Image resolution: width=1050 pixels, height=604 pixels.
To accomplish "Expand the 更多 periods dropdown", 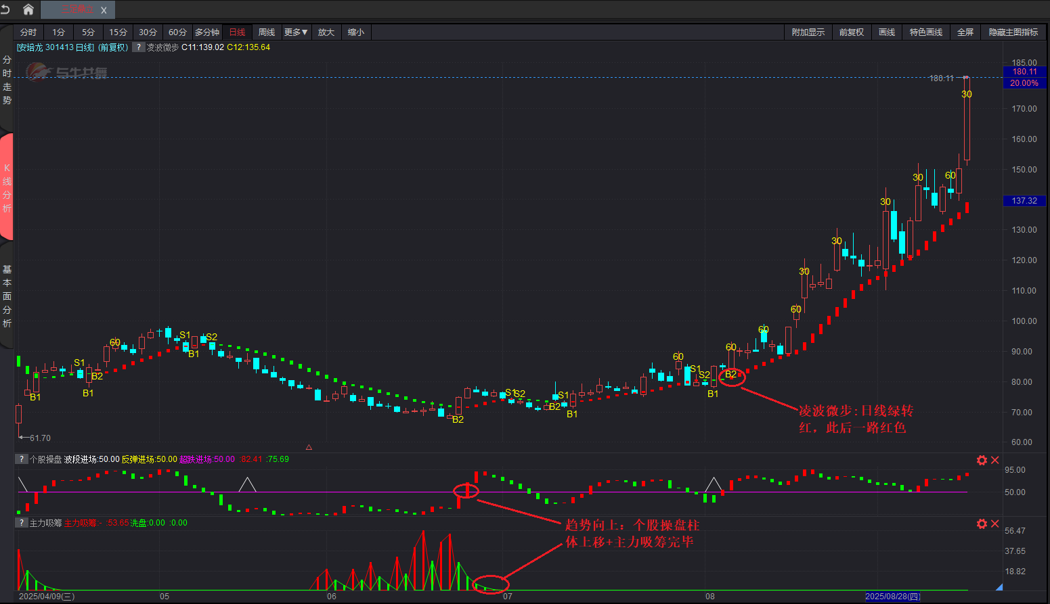I will point(296,32).
